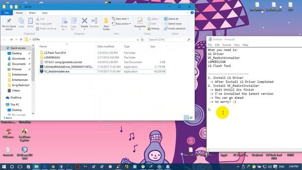This screenshot has height=170, width=302.
Task: Switch to large icons view
Action: pos(191,118)
